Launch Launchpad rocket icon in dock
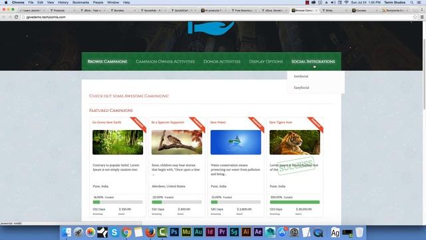The image size is (426, 240). (79, 232)
